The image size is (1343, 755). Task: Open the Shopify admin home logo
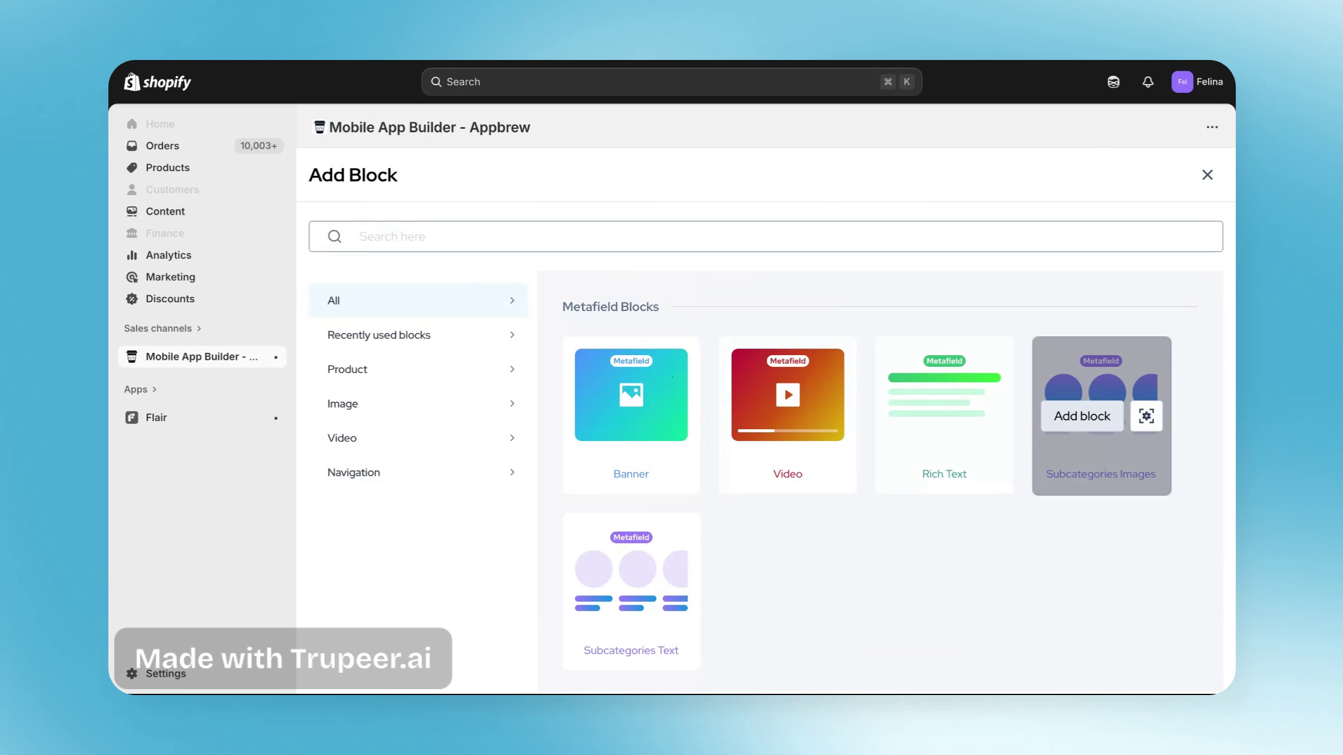[x=157, y=82]
